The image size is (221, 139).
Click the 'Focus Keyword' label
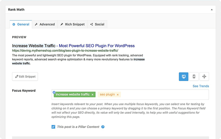click(24, 91)
